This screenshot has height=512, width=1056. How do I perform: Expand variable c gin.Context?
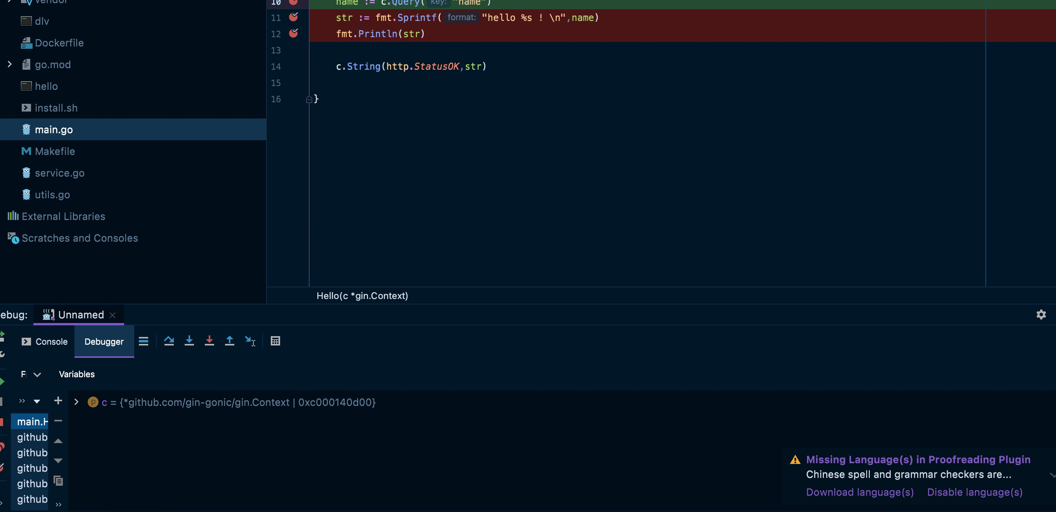pyautogui.click(x=76, y=402)
